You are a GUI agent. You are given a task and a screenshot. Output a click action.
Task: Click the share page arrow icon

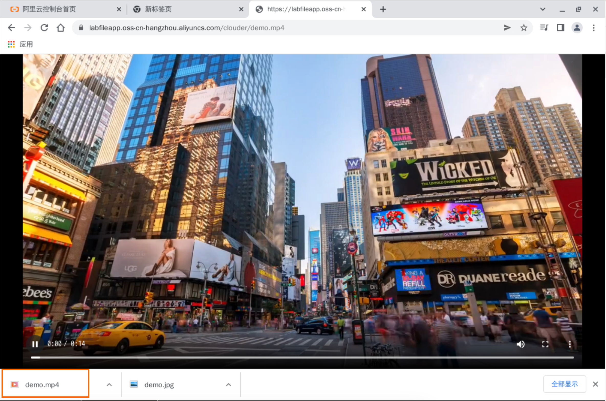pyautogui.click(x=507, y=28)
